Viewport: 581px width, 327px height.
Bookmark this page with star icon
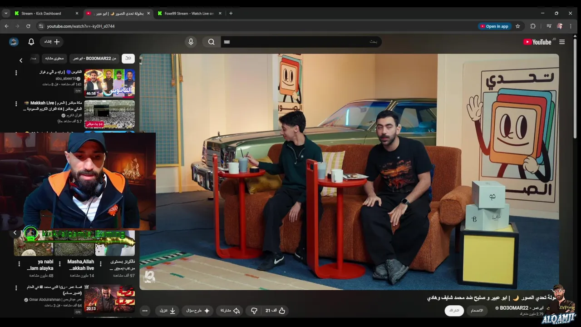click(x=517, y=26)
